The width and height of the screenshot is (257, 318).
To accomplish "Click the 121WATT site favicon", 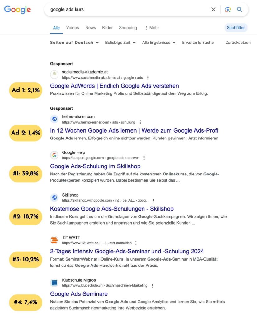I will point(54,240).
